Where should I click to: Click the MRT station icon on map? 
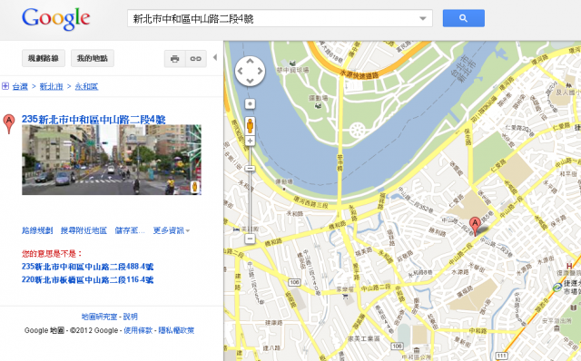[556, 287]
